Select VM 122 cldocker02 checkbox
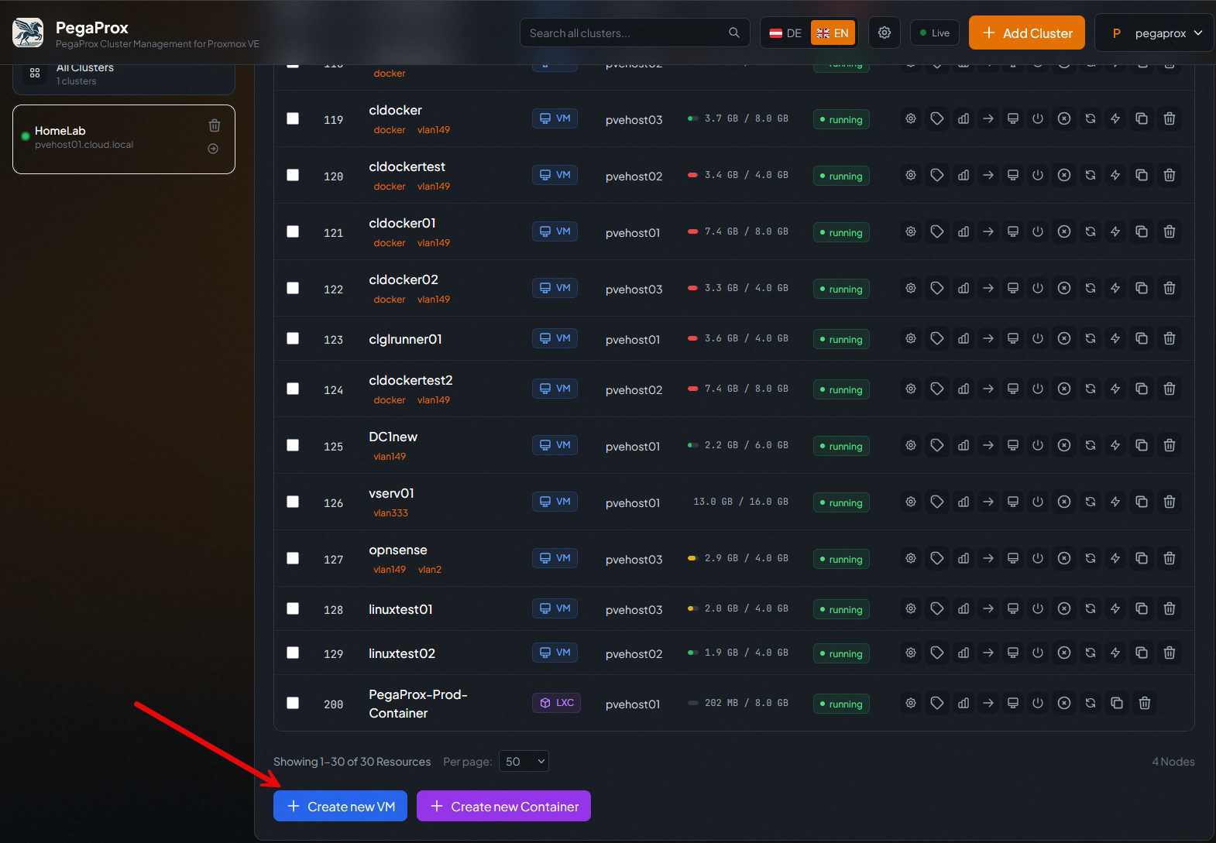The height and width of the screenshot is (843, 1216). click(x=293, y=288)
